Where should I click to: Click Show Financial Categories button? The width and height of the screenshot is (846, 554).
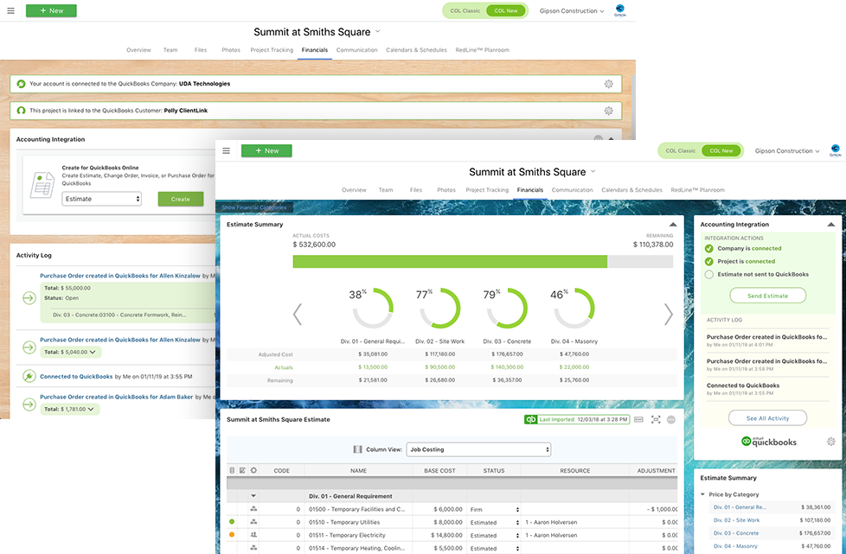(254, 207)
